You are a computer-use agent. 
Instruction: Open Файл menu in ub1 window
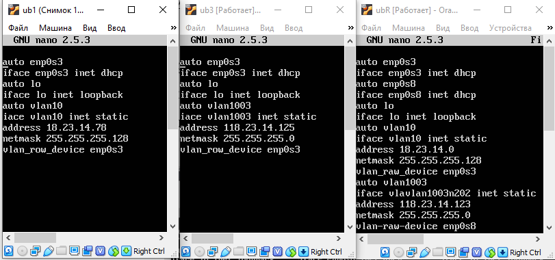pyautogui.click(x=18, y=28)
